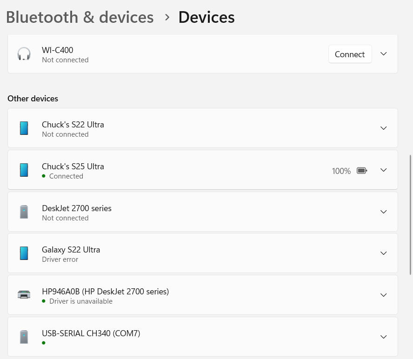Click the Connected status under Chuck's S25 Ultra
Viewport: 413px width, 359px height.
66,176
